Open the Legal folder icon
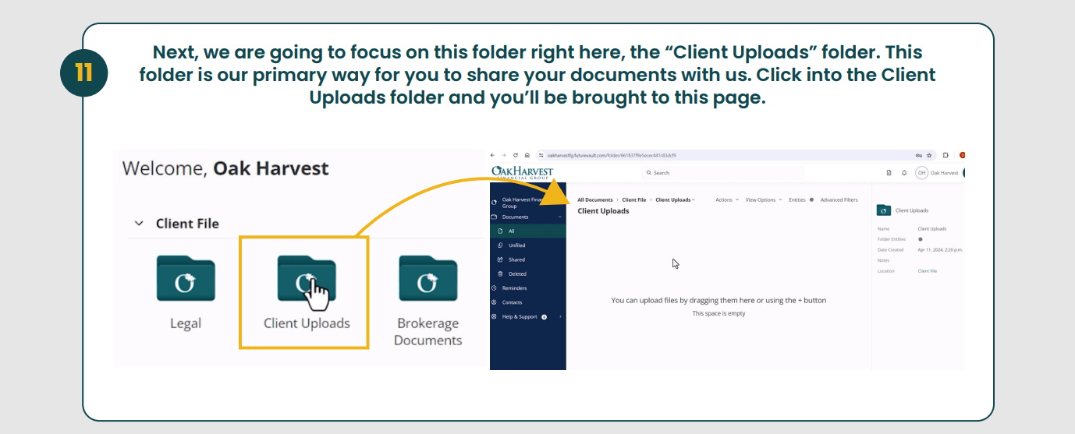 click(x=186, y=279)
